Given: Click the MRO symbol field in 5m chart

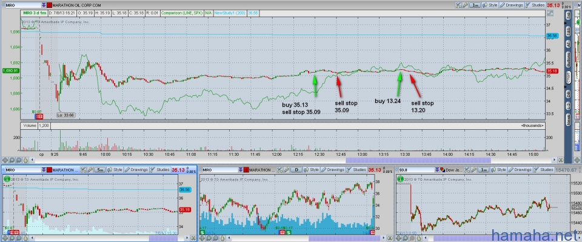Looking at the screenshot, I should (x=23, y=170).
